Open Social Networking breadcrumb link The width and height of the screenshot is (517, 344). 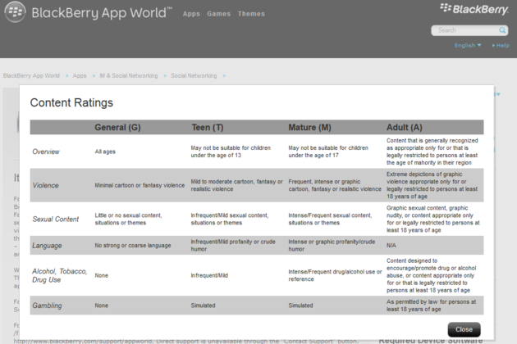click(194, 75)
